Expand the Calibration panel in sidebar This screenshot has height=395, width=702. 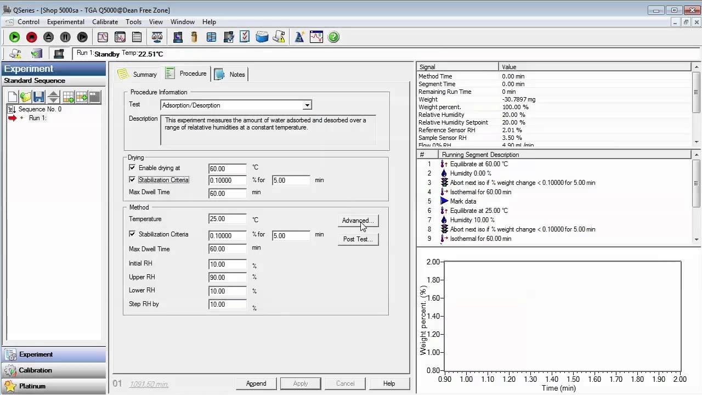[x=35, y=370]
